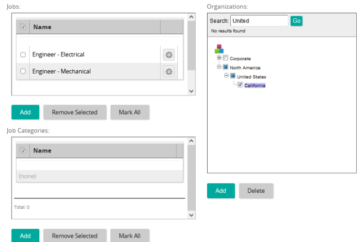Click the Jobs Name column header
This screenshot has height=242, width=359.
pos(95,27)
